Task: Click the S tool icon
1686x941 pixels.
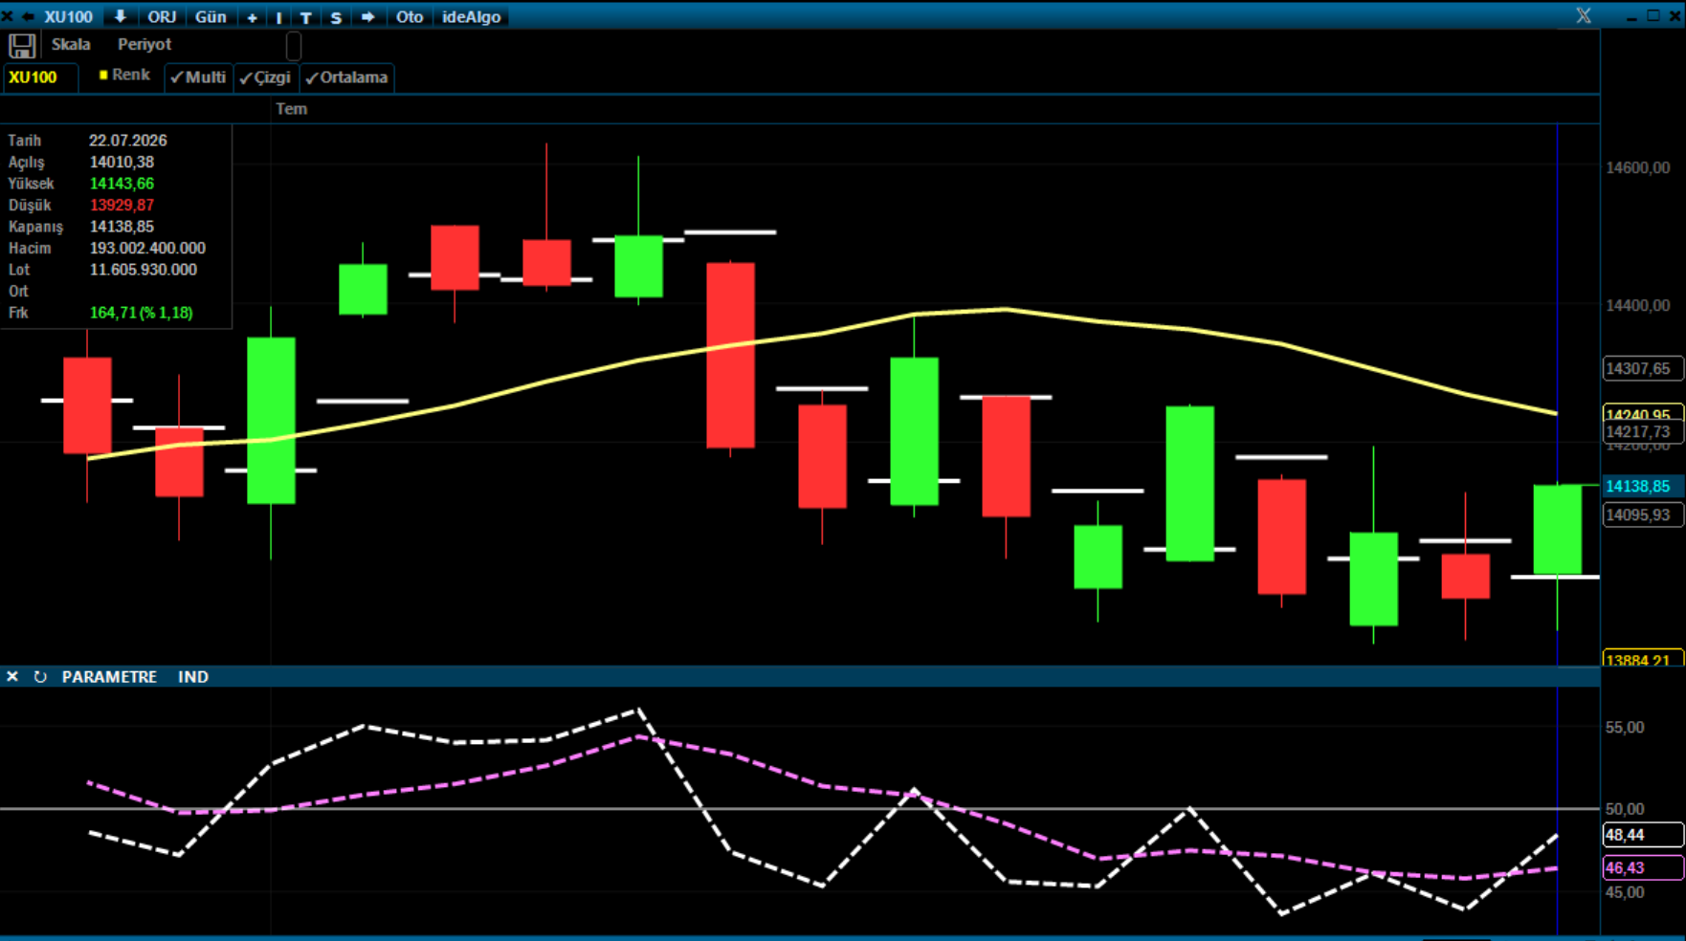Action: (x=336, y=17)
